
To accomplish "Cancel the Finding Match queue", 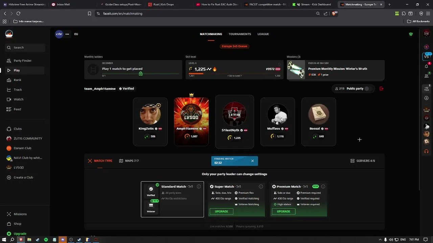I will coord(252,161).
